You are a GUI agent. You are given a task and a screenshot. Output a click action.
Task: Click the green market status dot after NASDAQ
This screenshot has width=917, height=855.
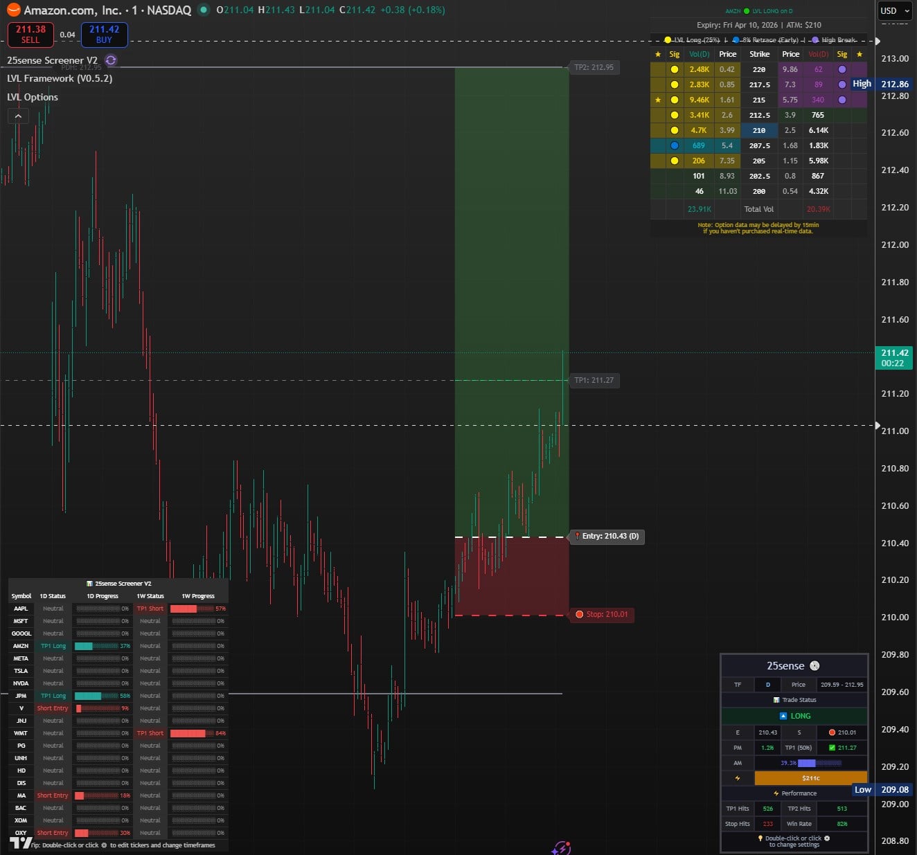pos(203,10)
